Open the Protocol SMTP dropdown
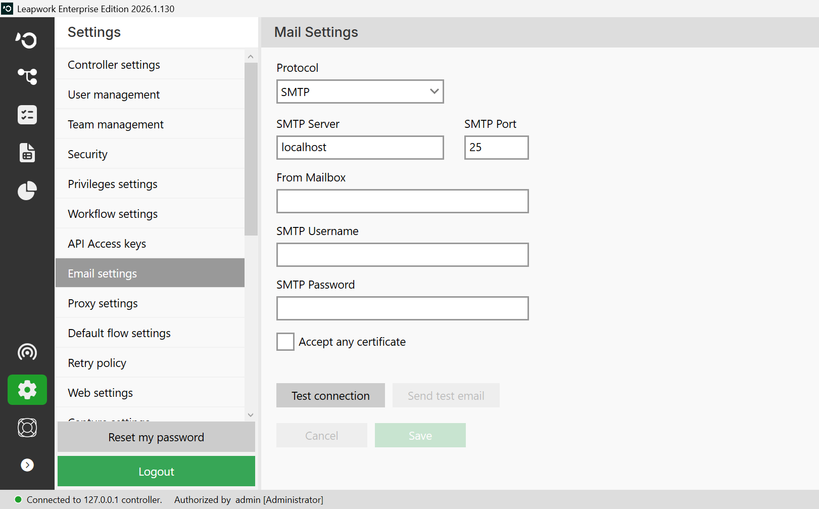 (360, 91)
